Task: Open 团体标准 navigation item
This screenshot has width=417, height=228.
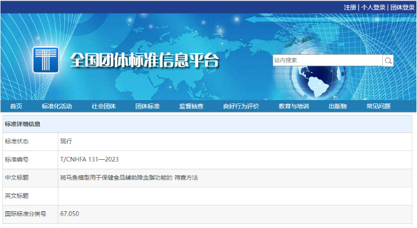Action: [148, 106]
